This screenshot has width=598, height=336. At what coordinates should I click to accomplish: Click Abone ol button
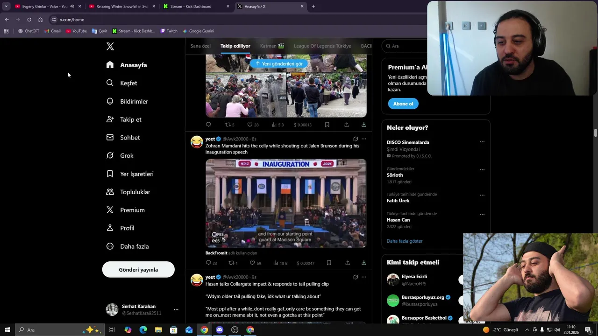point(403,104)
